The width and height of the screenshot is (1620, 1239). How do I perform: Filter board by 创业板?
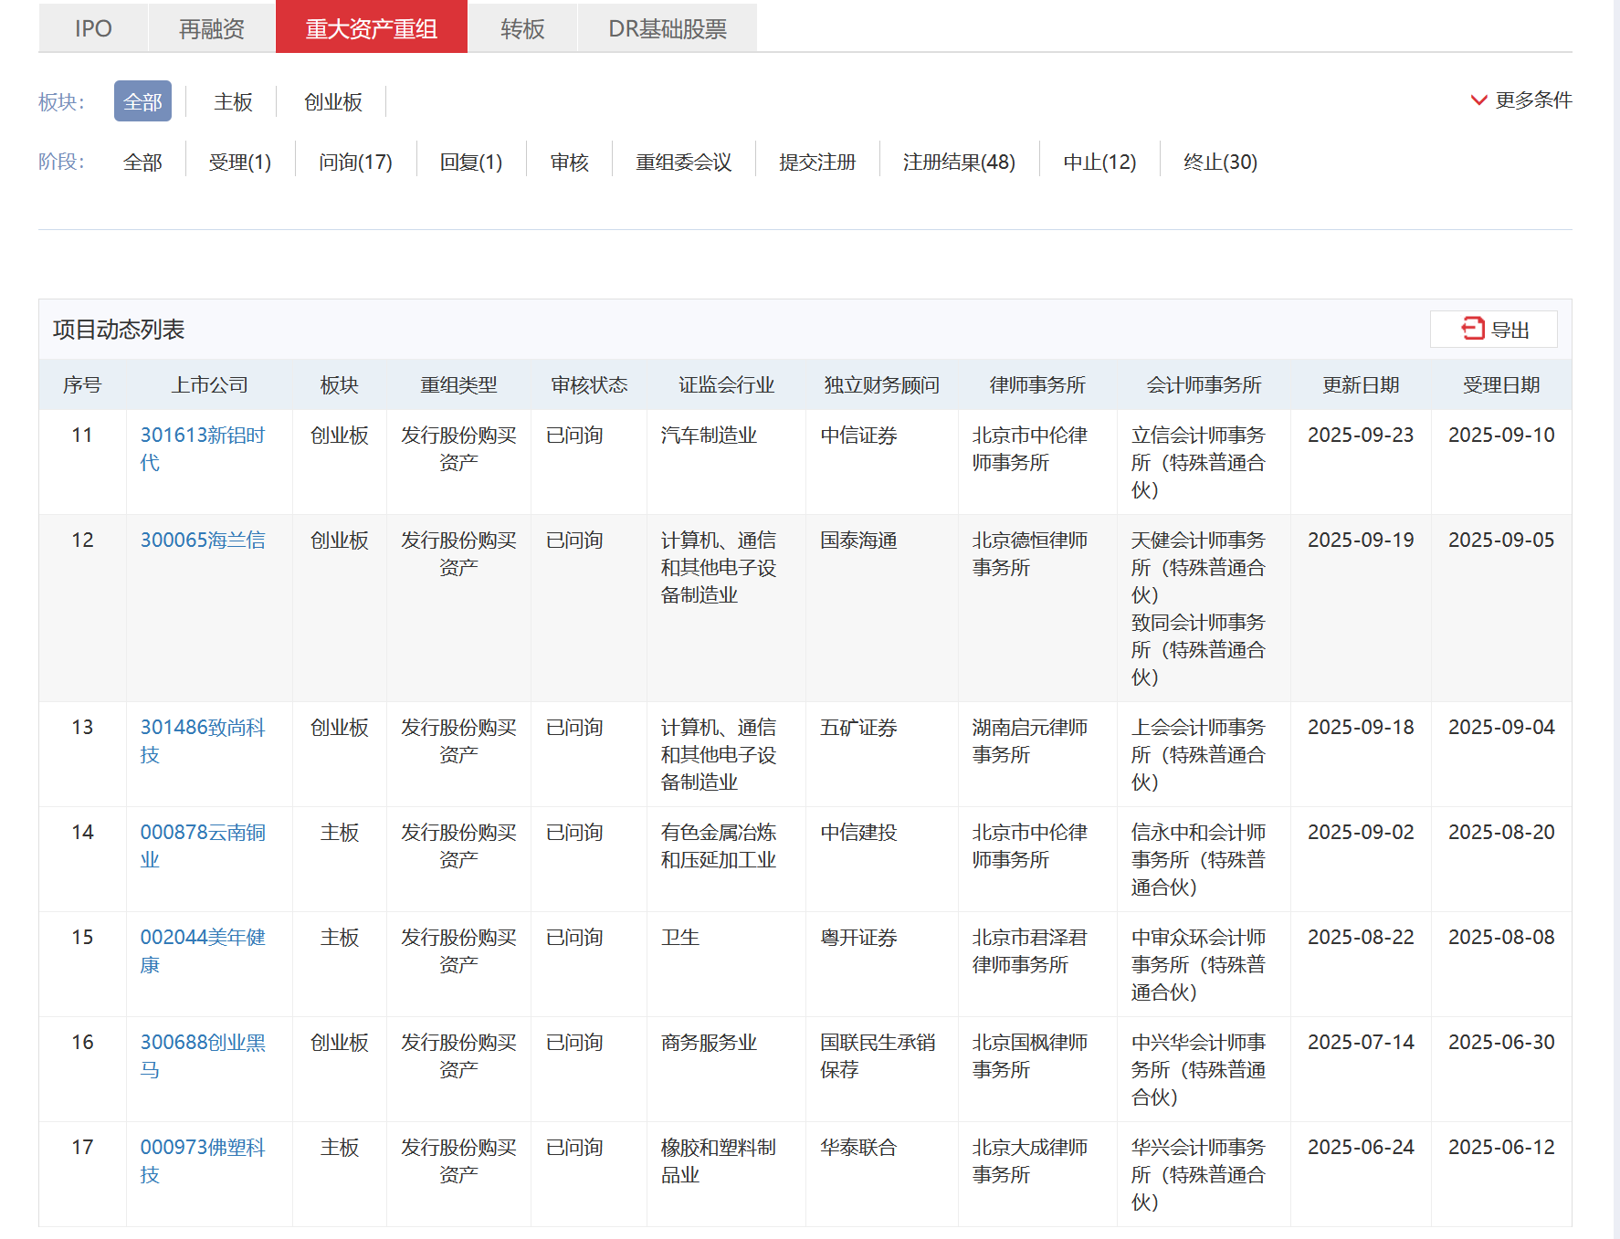click(332, 102)
